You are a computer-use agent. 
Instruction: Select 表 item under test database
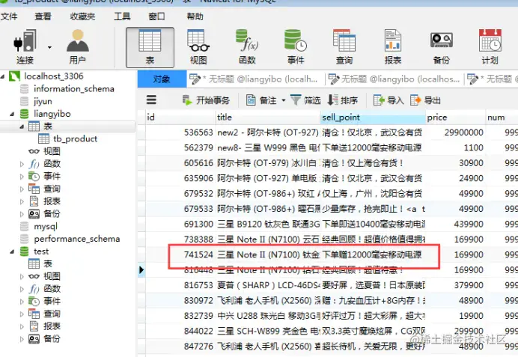[48, 264]
